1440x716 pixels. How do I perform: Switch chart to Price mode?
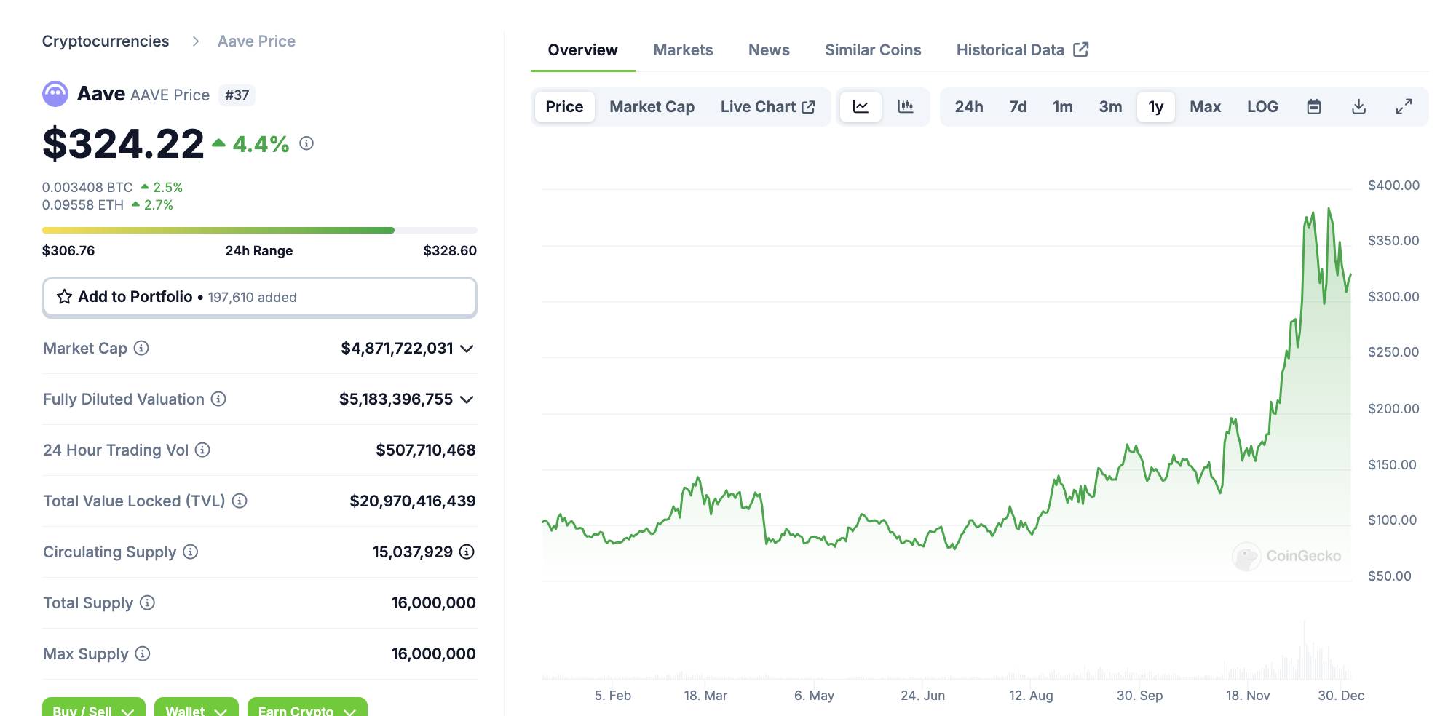point(564,107)
